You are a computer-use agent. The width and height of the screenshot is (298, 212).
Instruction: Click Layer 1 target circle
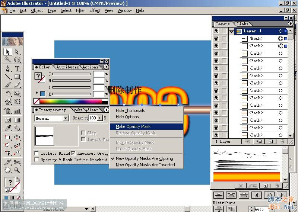(280, 31)
